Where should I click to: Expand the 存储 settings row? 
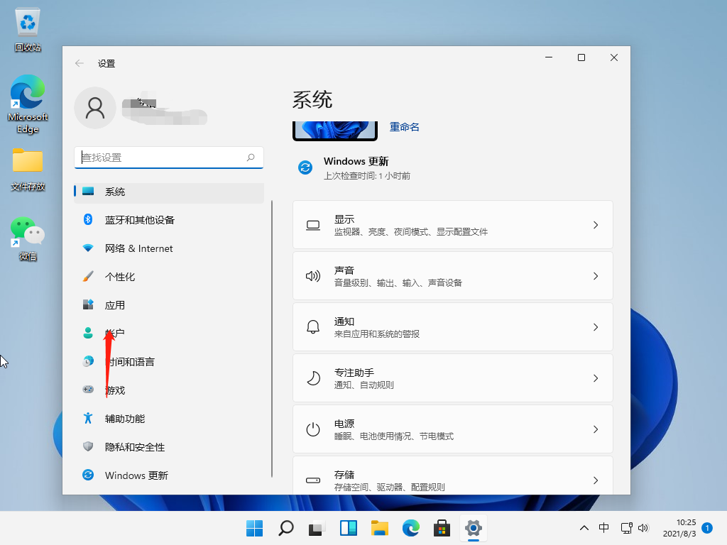(452, 480)
